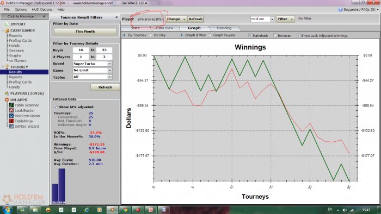This screenshot has width=381, height=214.
Task: Click Refresh below the tourney filters
Action: pos(105,87)
